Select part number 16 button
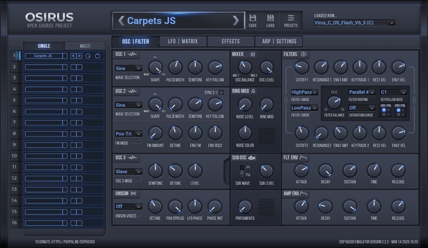Viewport: 428px width, 248px height. click(14, 223)
